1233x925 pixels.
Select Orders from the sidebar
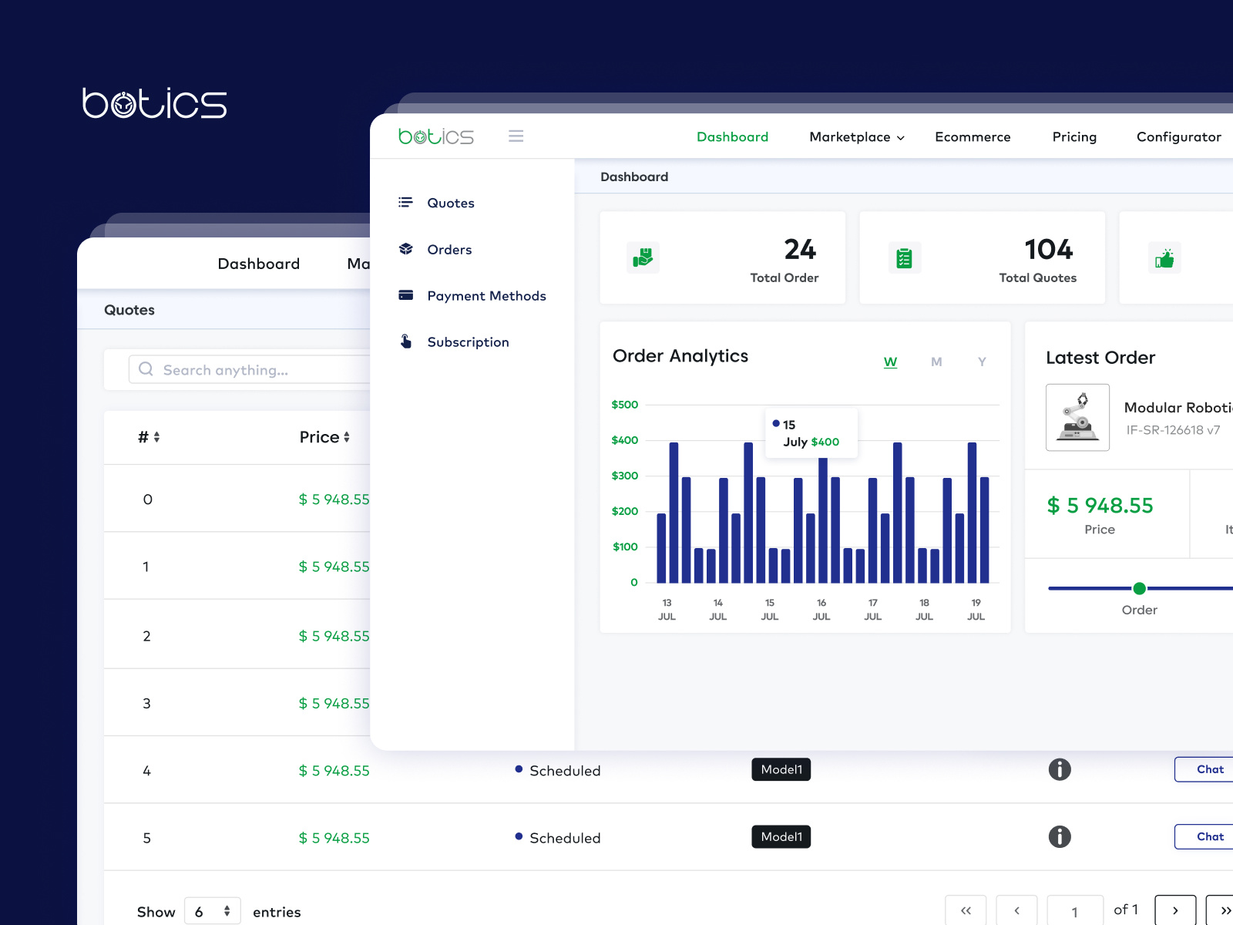(x=449, y=249)
